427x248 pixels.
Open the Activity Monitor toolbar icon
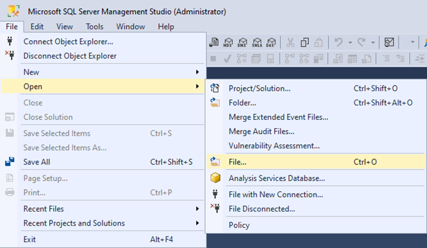pyautogui.click(x=389, y=42)
